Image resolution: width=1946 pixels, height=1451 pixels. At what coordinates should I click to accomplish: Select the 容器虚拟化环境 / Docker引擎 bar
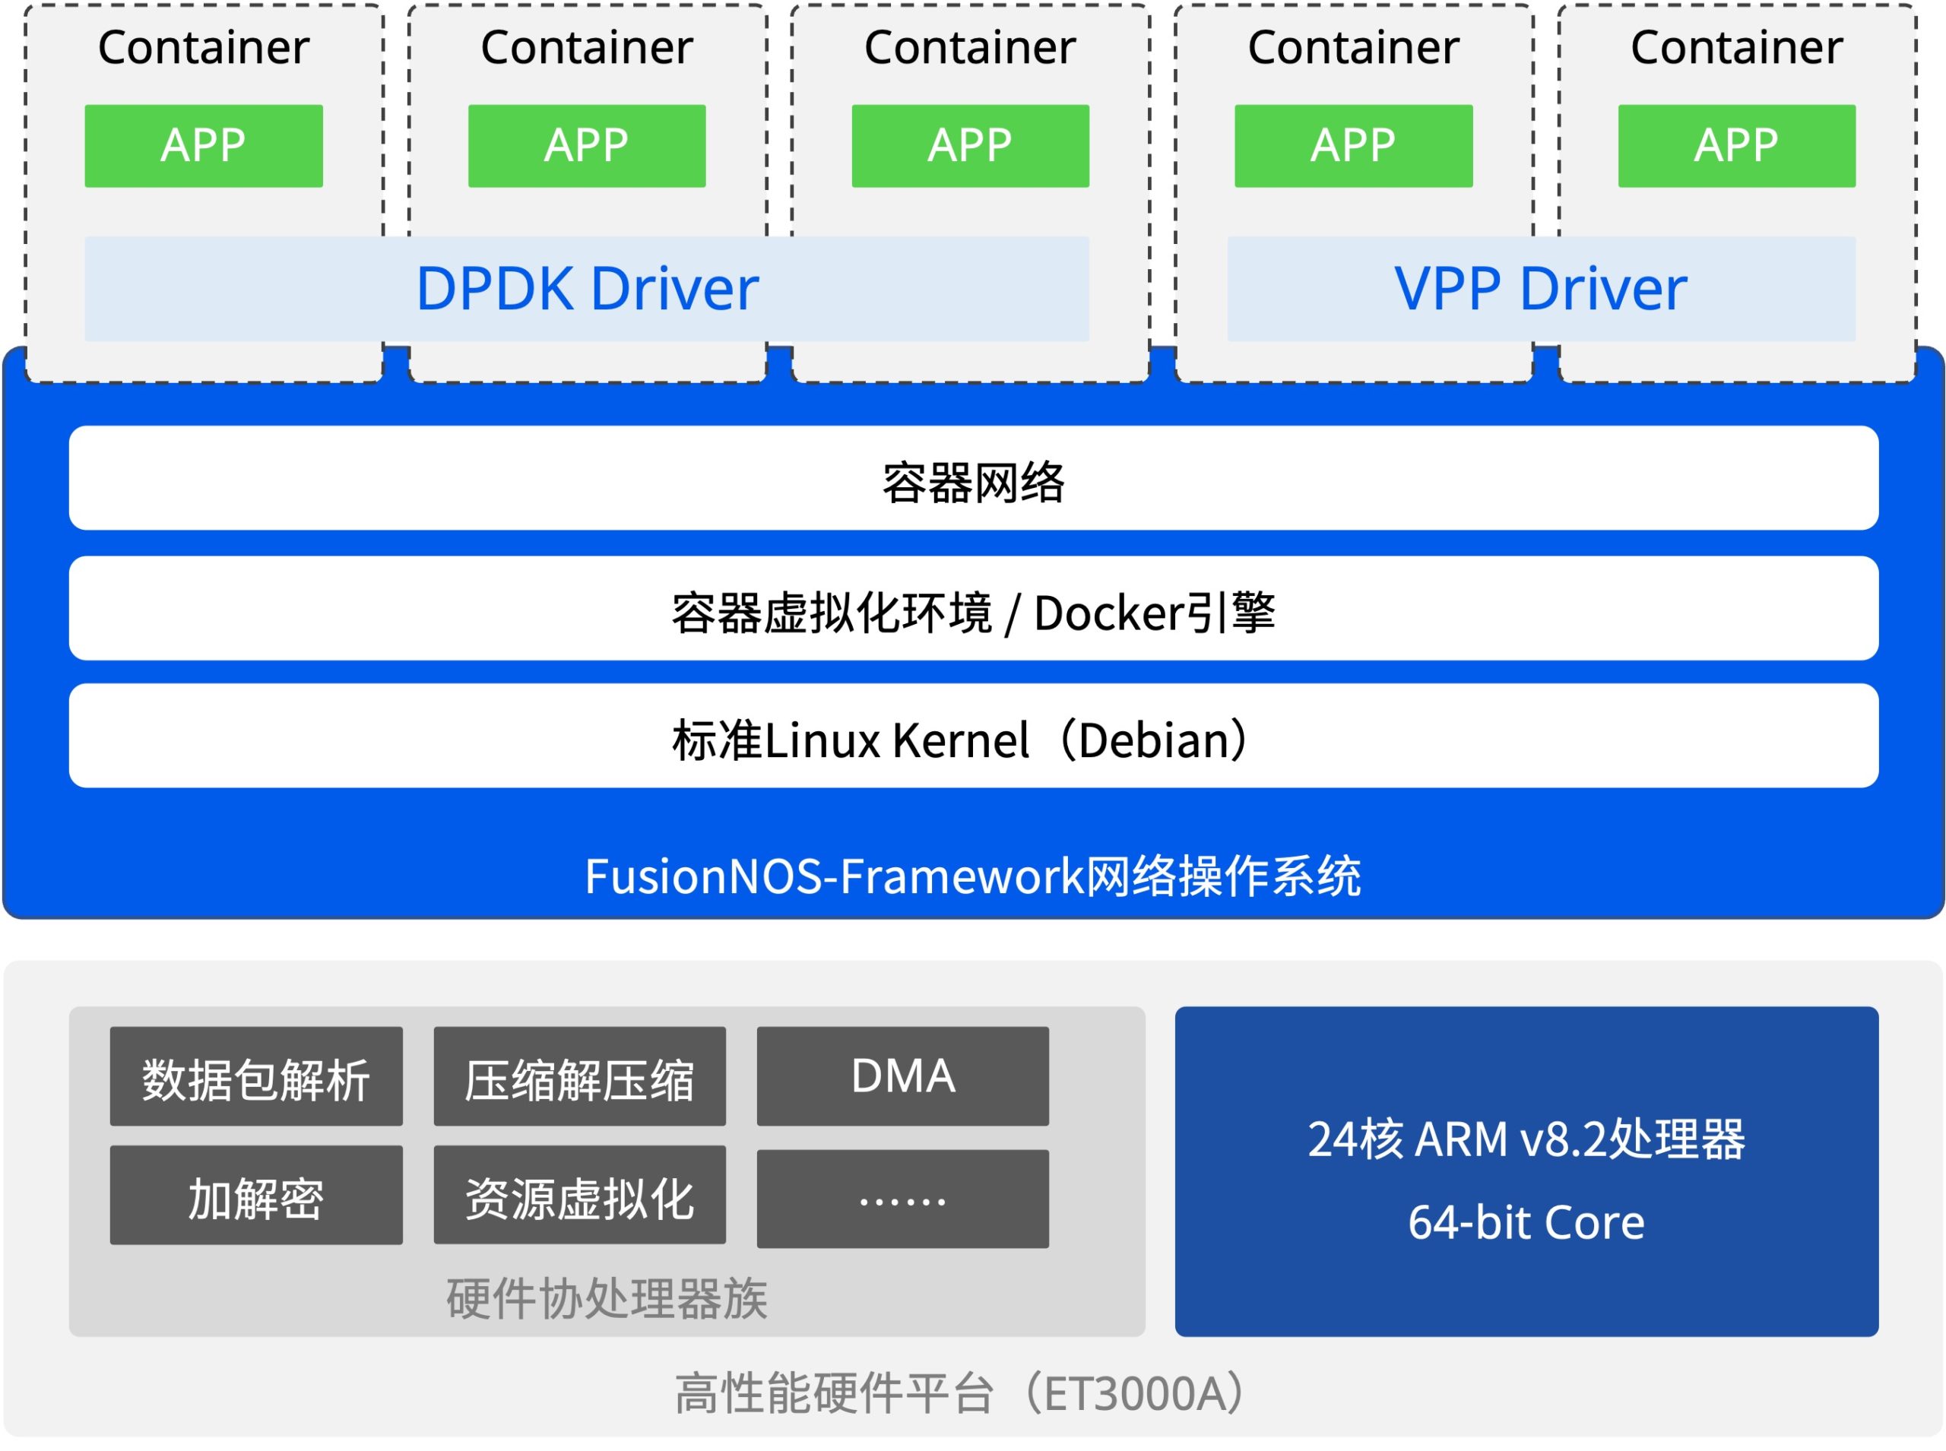pyautogui.click(x=974, y=608)
